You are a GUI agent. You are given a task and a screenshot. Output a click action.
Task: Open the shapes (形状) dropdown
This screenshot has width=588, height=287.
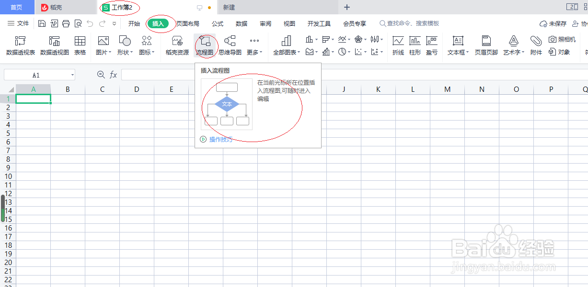125,45
